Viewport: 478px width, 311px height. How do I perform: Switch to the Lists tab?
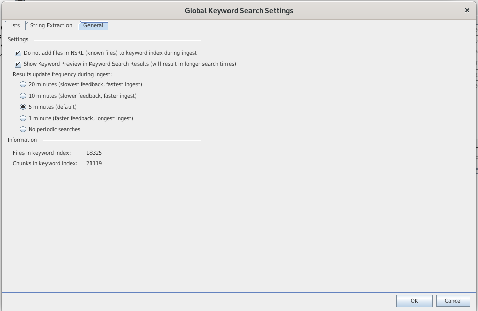point(14,26)
